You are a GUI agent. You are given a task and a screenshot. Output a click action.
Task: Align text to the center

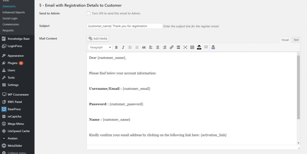coord(157,47)
